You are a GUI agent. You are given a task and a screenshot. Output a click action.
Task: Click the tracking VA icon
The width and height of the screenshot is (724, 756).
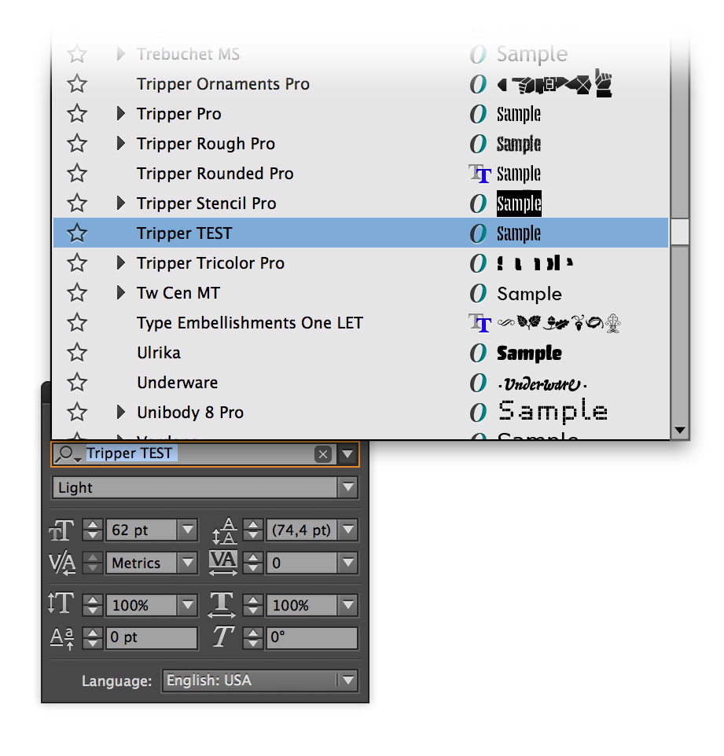(x=222, y=563)
